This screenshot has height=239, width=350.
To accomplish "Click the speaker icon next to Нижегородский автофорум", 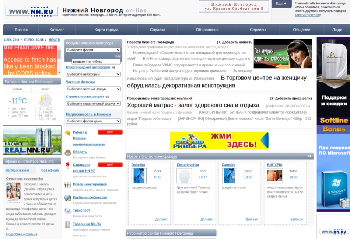I will [x=113, y=67].
